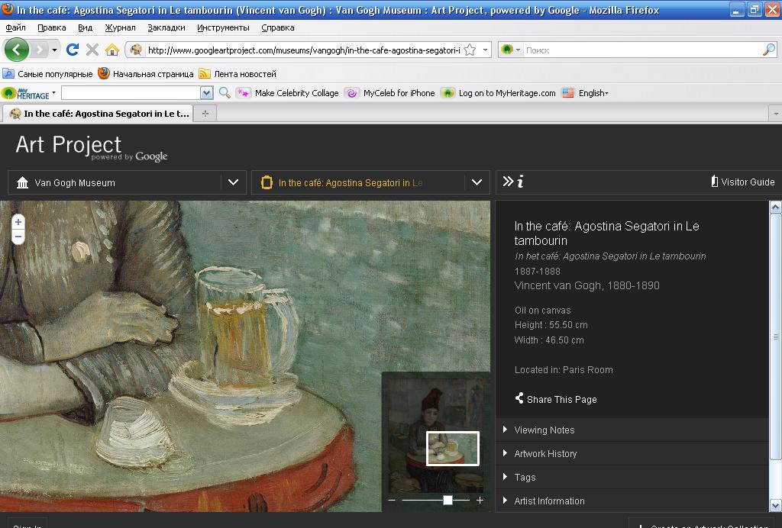Screen dimensions: 782x528
Task: Click the Share This Page icon
Action: click(x=519, y=399)
